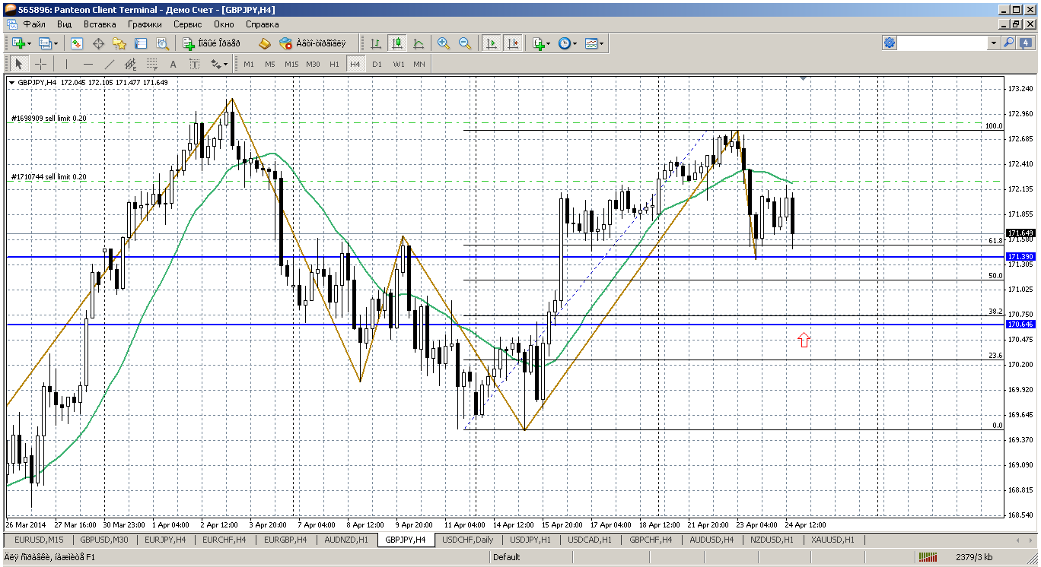This screenshot has height=567, width=1041.
Task: Expand the Periods dropdown arrow
Action: 575,43
